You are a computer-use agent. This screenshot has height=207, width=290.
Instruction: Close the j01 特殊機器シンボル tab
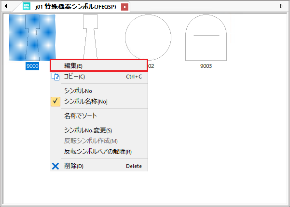[125, 7]
